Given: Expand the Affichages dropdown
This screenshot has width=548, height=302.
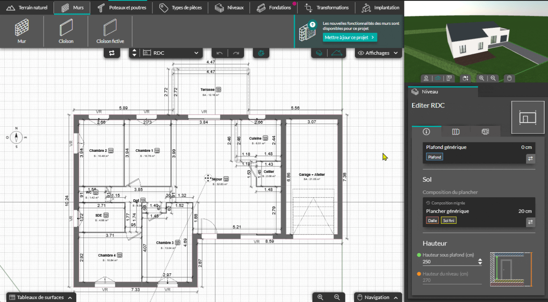Looking at the screenshot, I should coord(378,53).
